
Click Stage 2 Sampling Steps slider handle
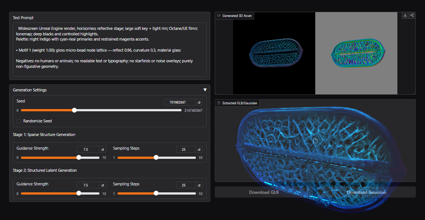[156, 193]
